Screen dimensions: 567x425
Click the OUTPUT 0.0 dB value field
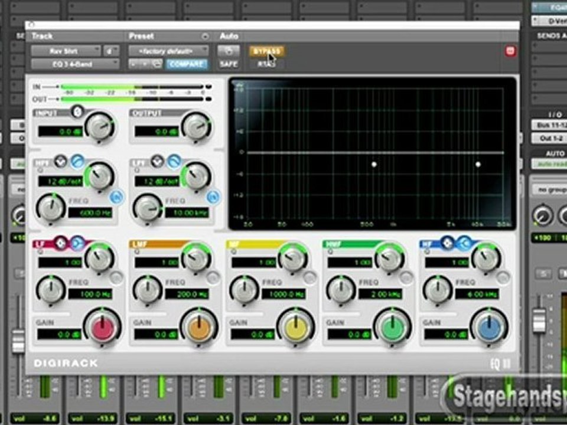[x=157, y=132]
